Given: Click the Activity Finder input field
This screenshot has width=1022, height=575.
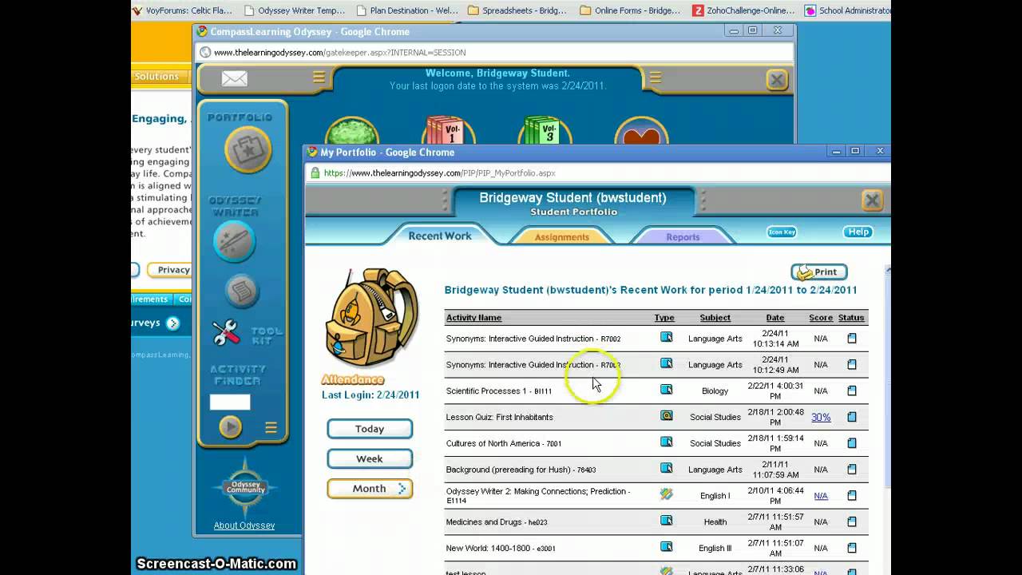Looking at the screenshot, I should 230,402.
